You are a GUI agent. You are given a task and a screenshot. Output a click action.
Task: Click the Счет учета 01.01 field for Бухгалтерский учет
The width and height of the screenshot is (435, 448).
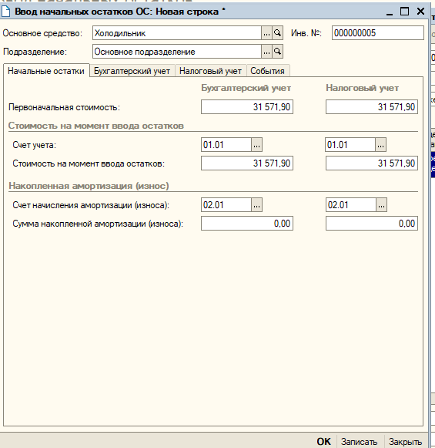pyautogui.click(x=226, y=145)
